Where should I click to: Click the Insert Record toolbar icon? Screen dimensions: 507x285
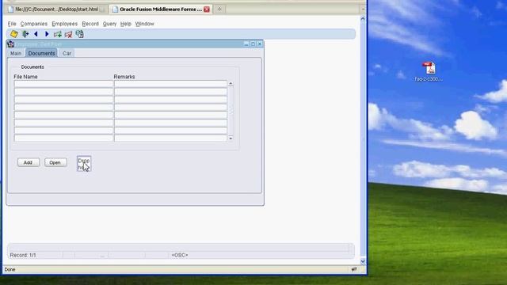coord(58,34)
